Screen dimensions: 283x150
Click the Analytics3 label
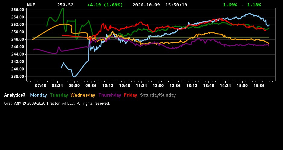[15, 95]
